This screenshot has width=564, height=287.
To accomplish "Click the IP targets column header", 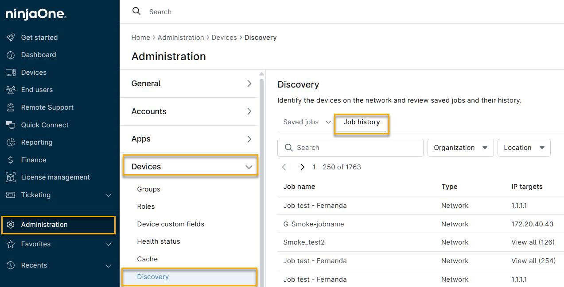I will (x=527, y=187).
